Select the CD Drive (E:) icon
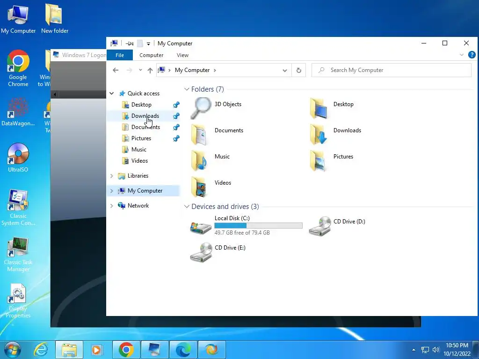 point(201,252)
